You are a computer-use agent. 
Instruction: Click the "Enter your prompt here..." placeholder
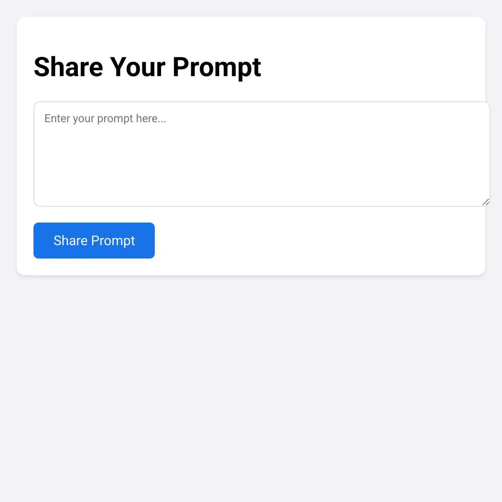tap(105, 119)
